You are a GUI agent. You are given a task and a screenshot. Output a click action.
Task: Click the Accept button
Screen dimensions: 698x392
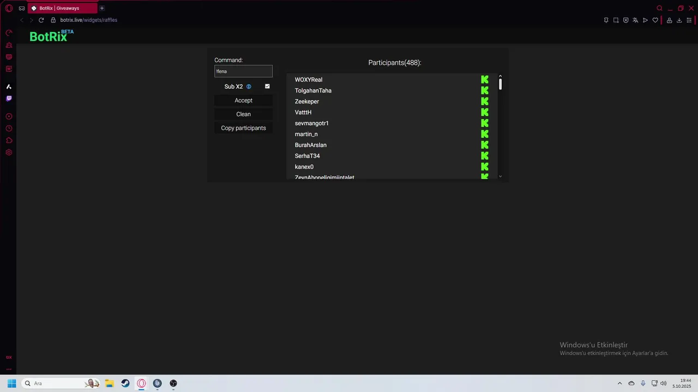click(243, 100)
